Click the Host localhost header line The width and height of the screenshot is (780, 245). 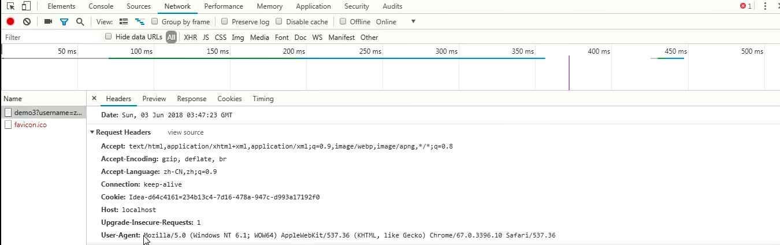tap(129, 210)
